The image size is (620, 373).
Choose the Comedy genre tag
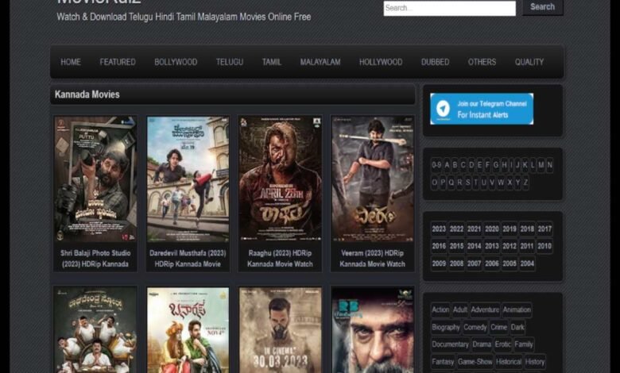tap(475, 327)
